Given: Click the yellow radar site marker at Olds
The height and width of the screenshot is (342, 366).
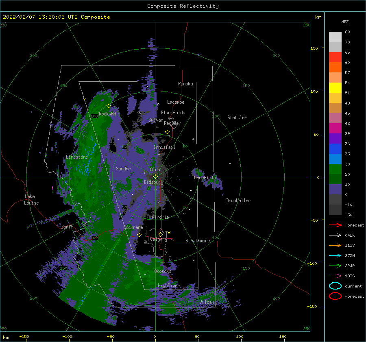Looking at the screenshot, I should tap(155, 177).
